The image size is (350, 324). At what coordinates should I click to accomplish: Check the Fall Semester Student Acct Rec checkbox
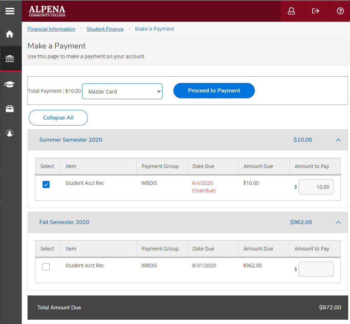pyautogui.click(x=46, y=267)
